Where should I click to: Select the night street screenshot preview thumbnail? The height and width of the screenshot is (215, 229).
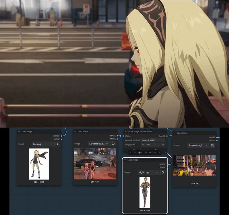coord(95,164)
